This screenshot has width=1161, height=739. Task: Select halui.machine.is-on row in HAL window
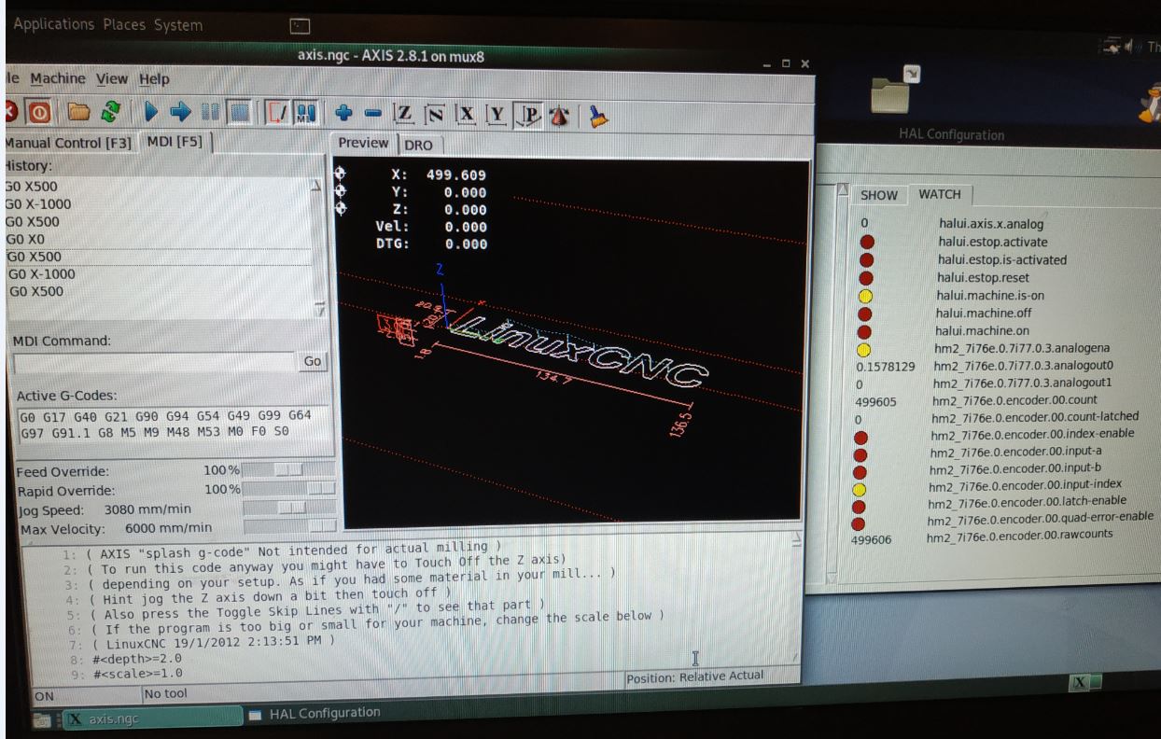coord(989,295)
